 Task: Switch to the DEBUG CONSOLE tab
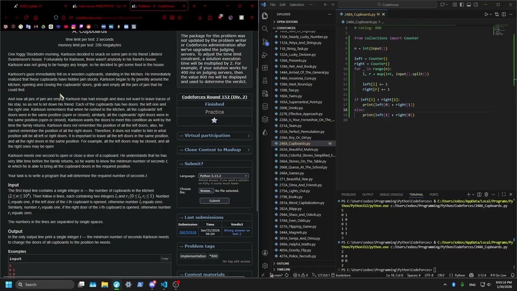(x=391, y=194)
